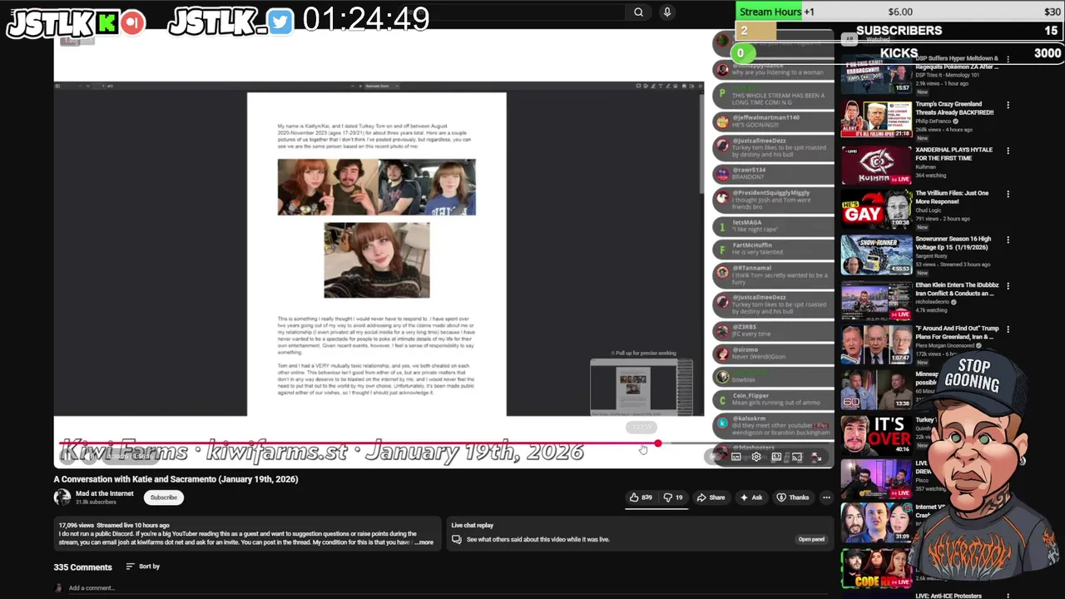Open the options for F Around And Find Out video

pyautogui.click(x=1008, y=330)
